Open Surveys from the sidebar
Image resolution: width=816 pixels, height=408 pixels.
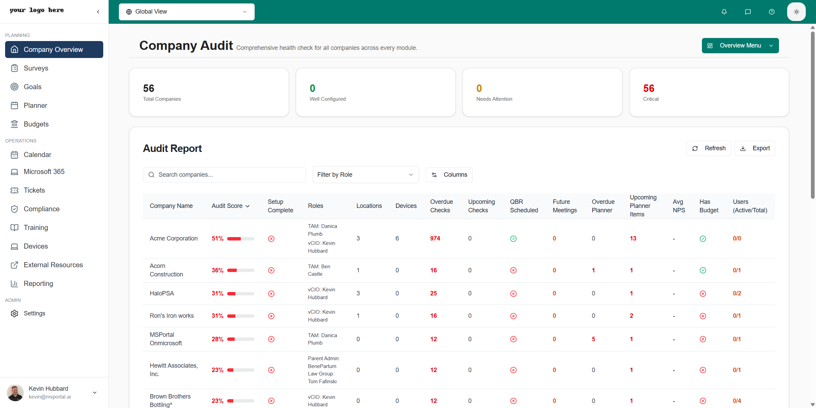coord(36,68)
